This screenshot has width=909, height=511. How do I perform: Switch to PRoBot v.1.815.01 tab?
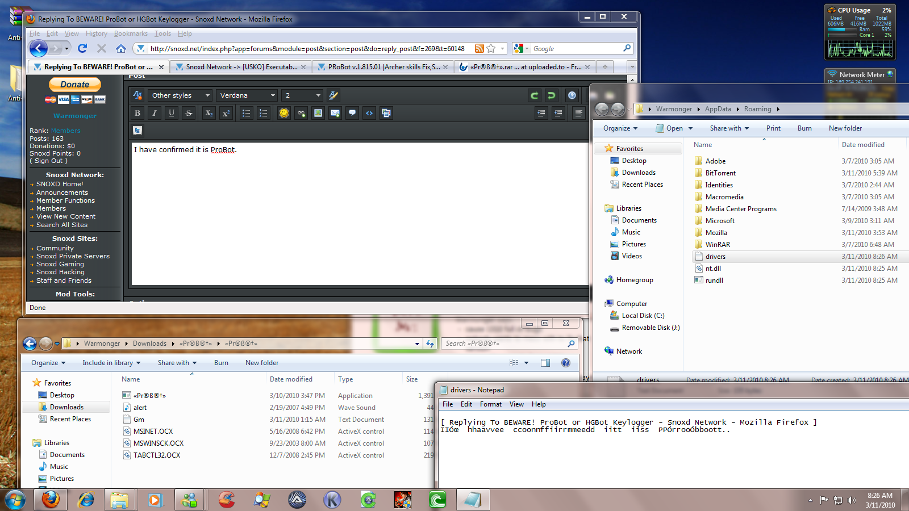pyautogui.click(x=383, y=66)
